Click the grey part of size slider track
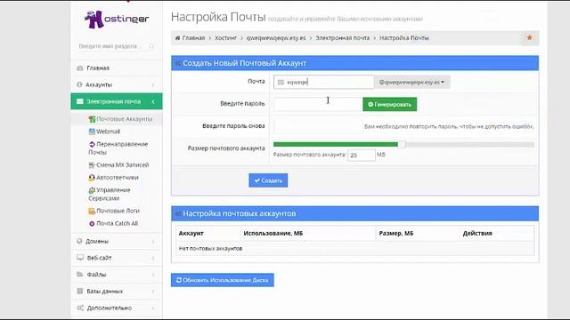570x320 pixels. pos(469,144)
